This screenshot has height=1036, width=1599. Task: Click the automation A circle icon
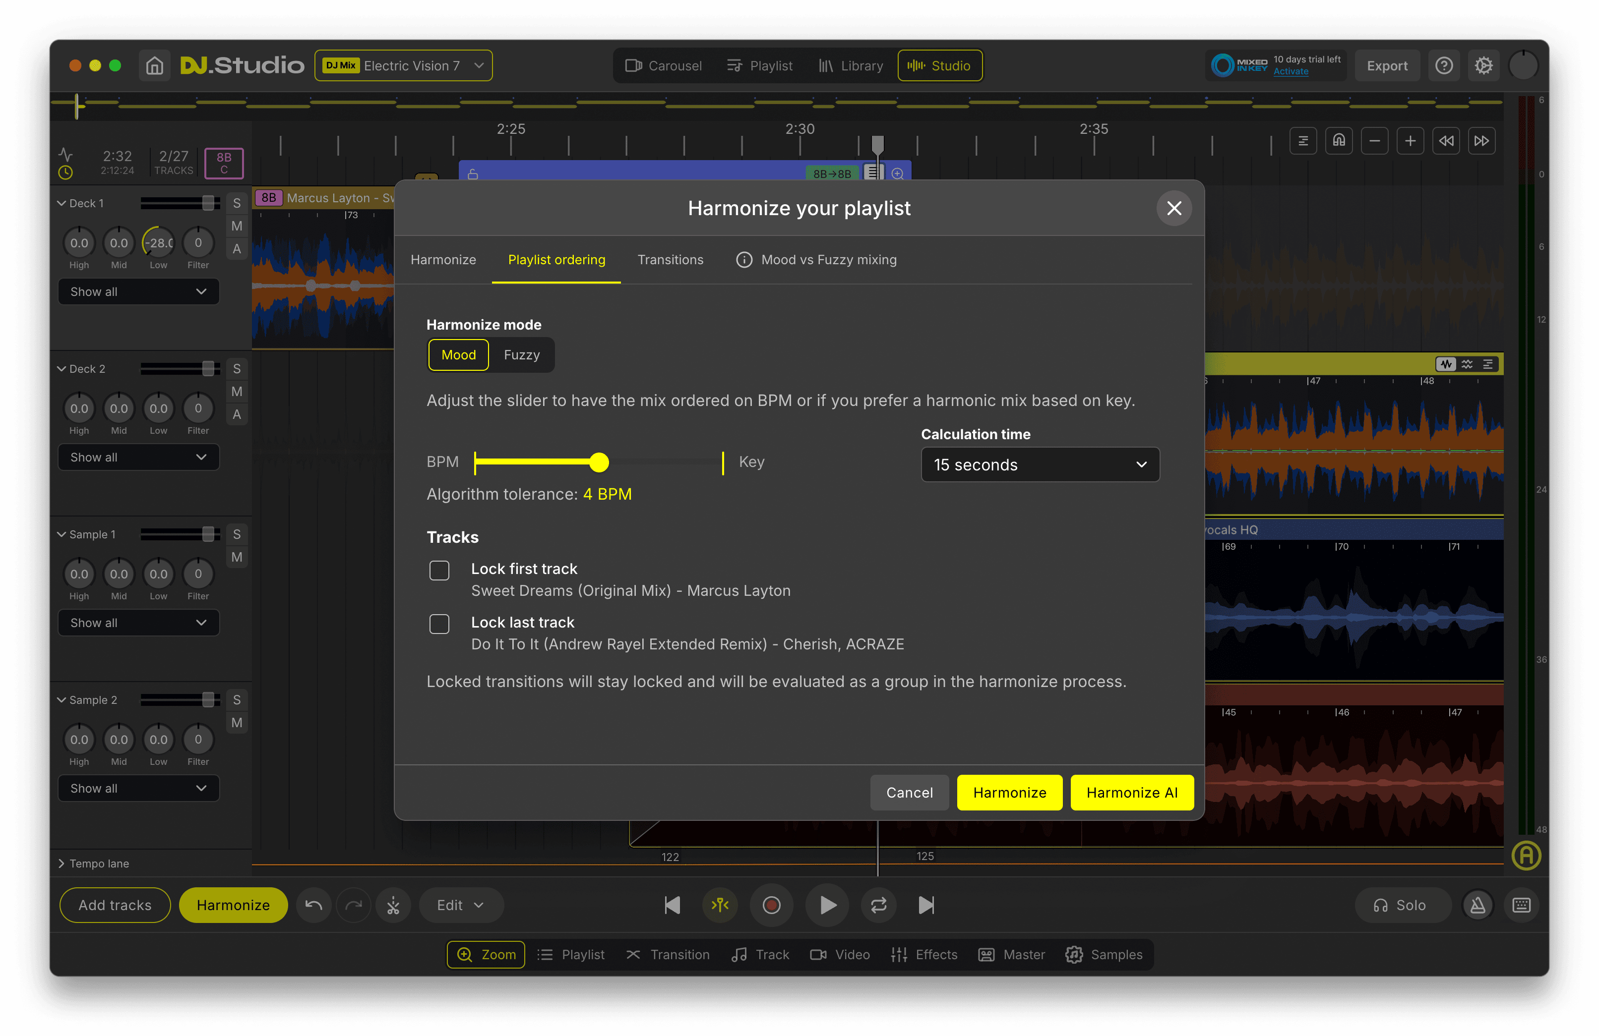[1526, 856]
